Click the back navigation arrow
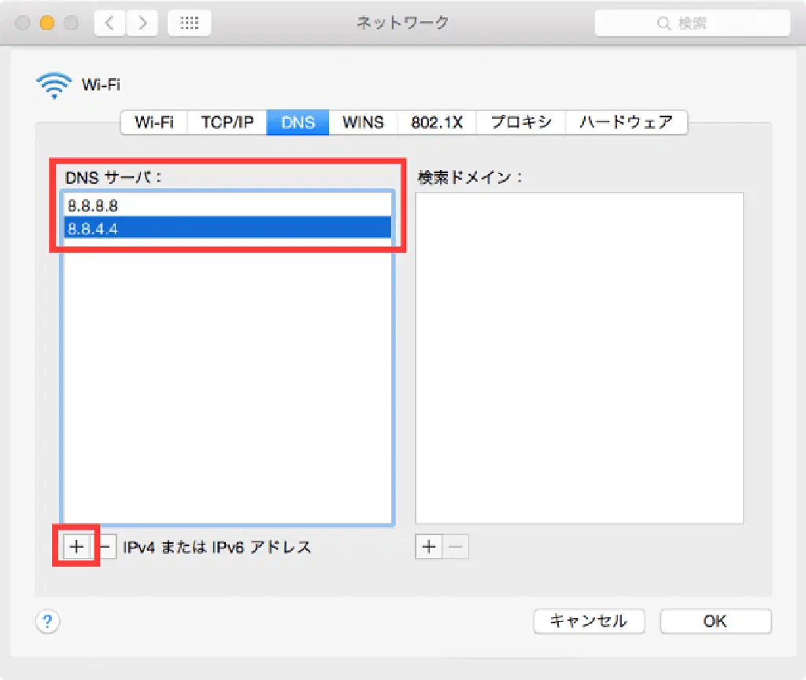The width and height of the screenshot is (806, 680). pyautogui.click(x=109, y=24)
